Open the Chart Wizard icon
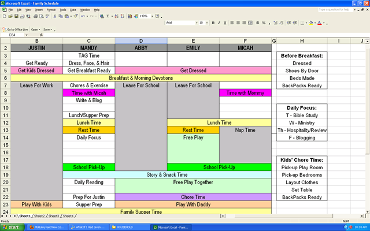Image resolution: width=370 pixels, height=231 pixels. 129,16
